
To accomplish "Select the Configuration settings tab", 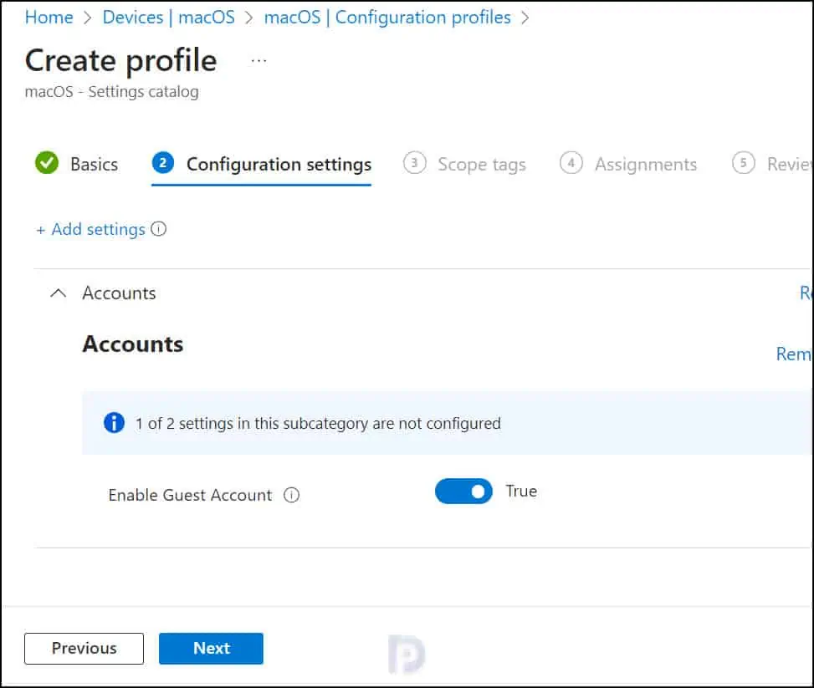I will click(262, 164).
